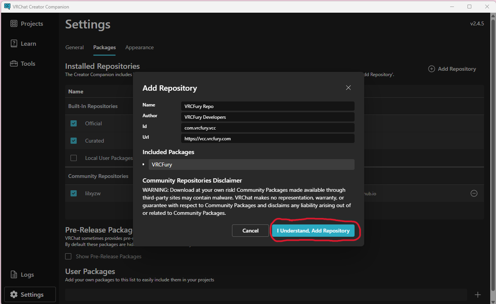The height and width of the screenshot is (304, 496).
Task: Open the Learn section in sidebar
Action: click(23, 43)
